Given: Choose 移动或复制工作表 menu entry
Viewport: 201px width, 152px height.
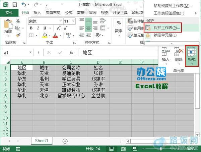Looking at the screenshot, I should 172,6.
